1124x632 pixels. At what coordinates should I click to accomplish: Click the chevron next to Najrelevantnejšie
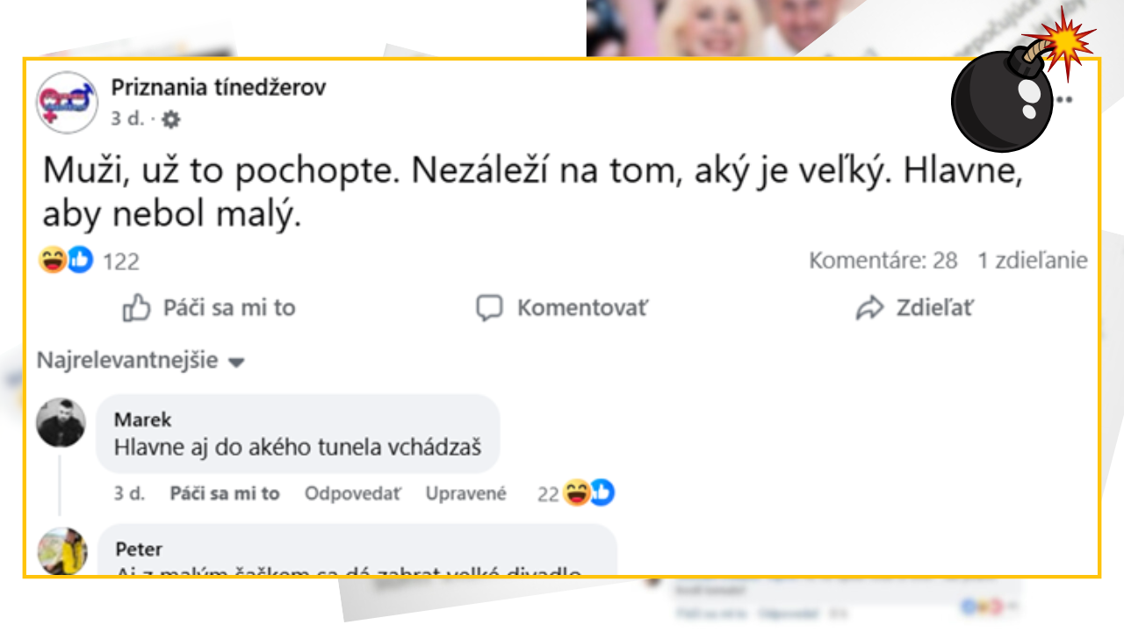[235, 362]
